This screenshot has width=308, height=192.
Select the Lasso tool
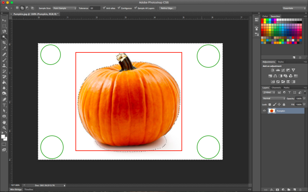point(4,32)
